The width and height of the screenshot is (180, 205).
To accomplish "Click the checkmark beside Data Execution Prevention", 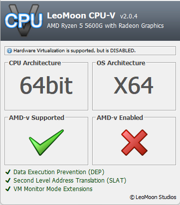I will (8, 172).
